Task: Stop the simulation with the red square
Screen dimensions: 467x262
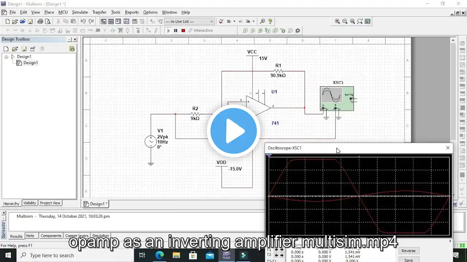Action: click(x=183, y=31)
